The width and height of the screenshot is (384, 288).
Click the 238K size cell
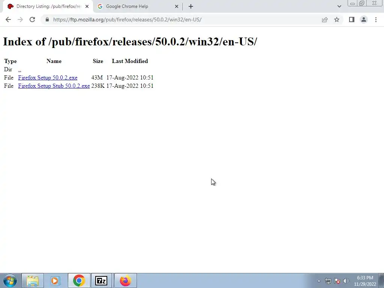point(98,86)
